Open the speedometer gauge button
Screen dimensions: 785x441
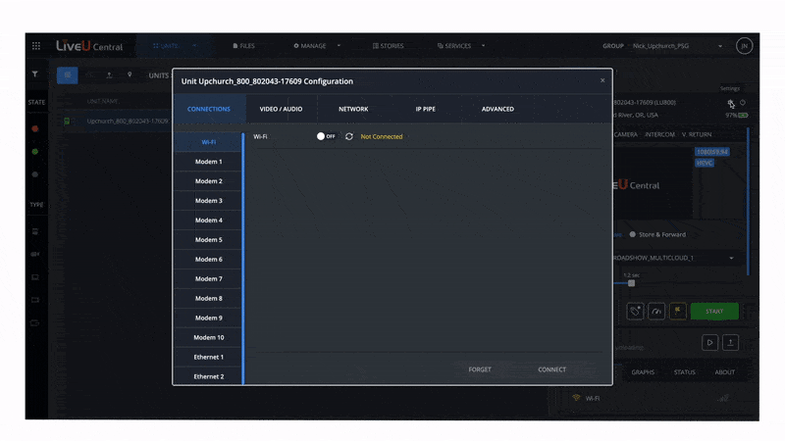(x=656, y=311)
